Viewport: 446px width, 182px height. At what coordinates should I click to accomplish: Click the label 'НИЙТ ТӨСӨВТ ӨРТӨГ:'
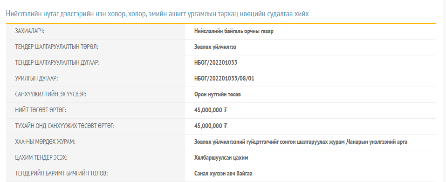(41, 110)
